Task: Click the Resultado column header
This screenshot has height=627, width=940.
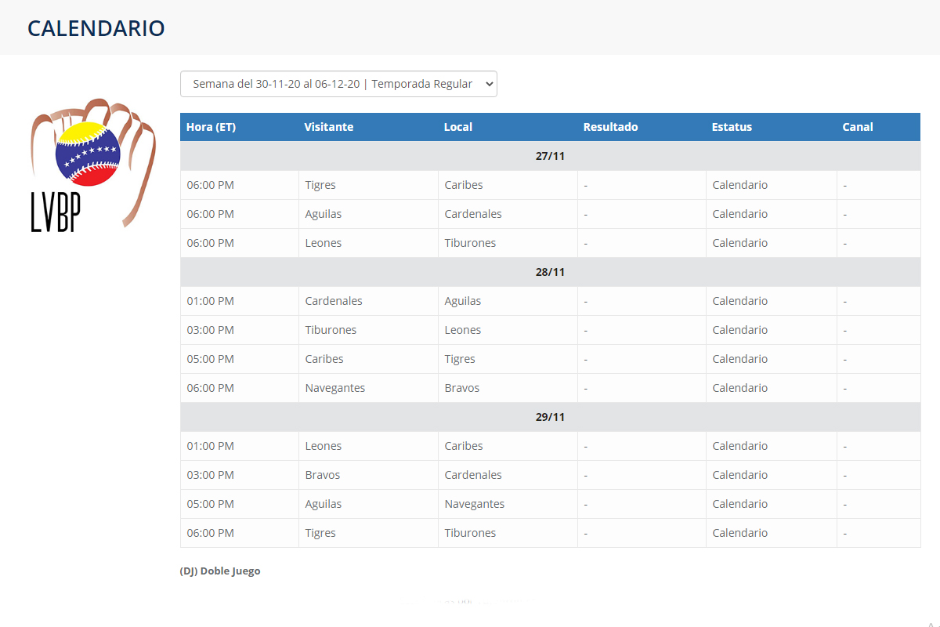Action: pyautogui.click(x=610, y=127)
